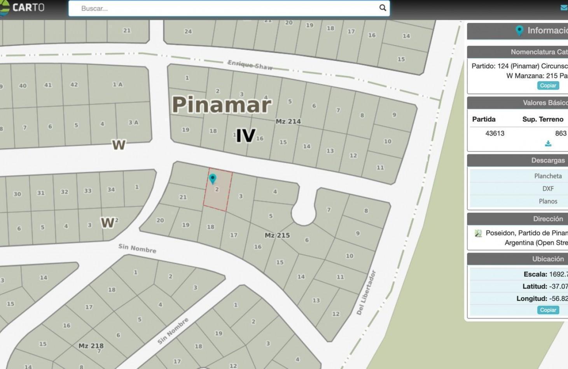The width and height of the screenshot is (568, 369).
Task: Click the Mz 214 block label
Action: pyautogui.click(x=288, y=121)
